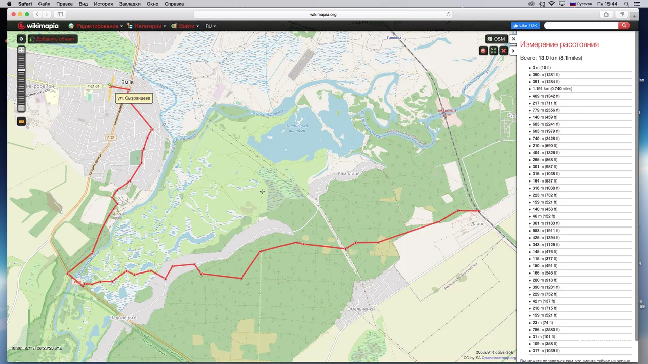
Task: Clear measurement with the red X icon
Action: click(503, 51)
